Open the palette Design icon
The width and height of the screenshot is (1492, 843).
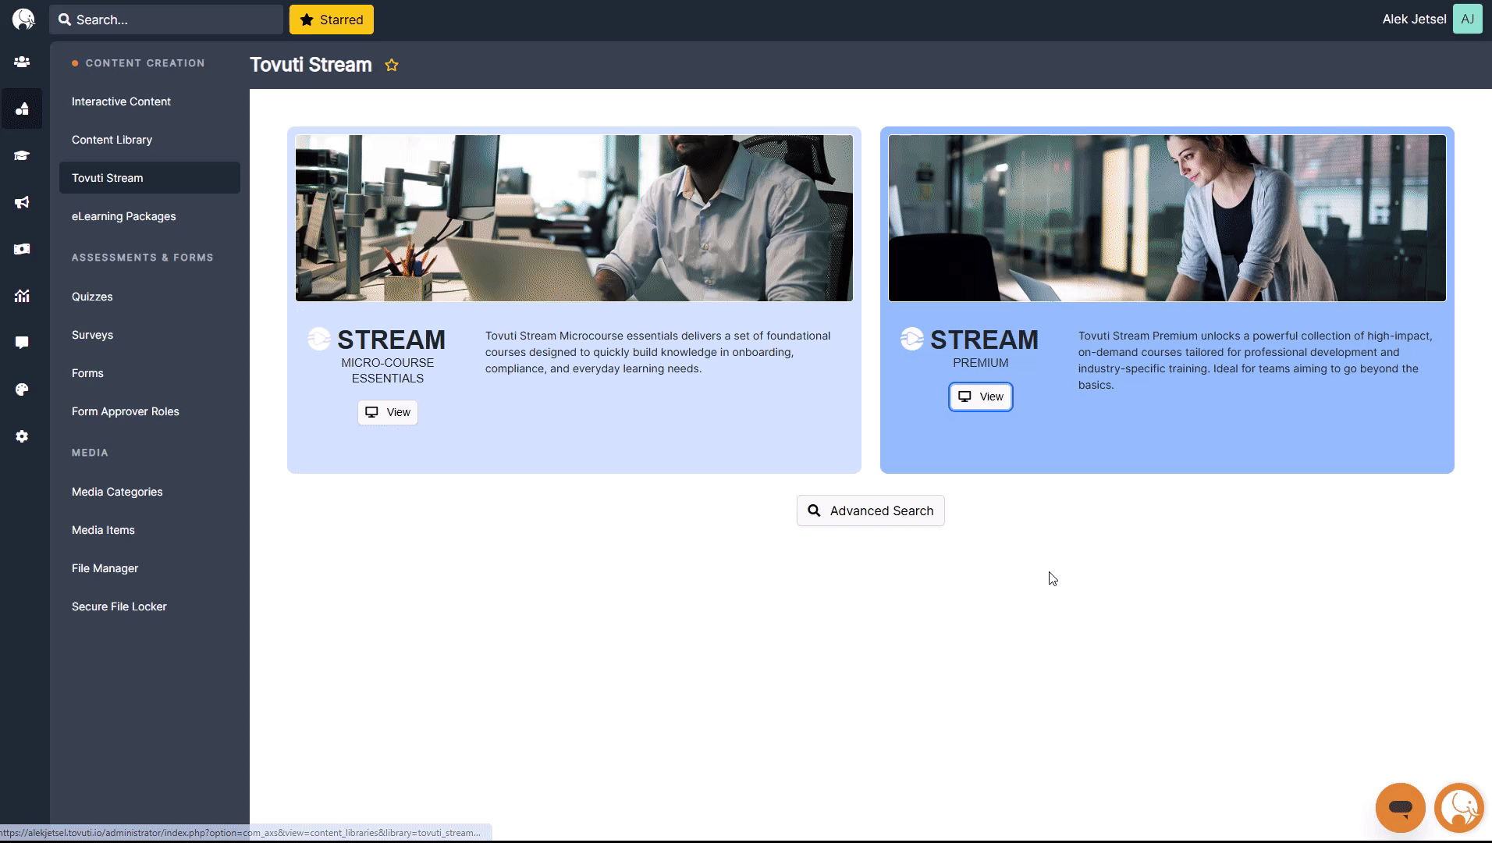(x=22, y=389)
